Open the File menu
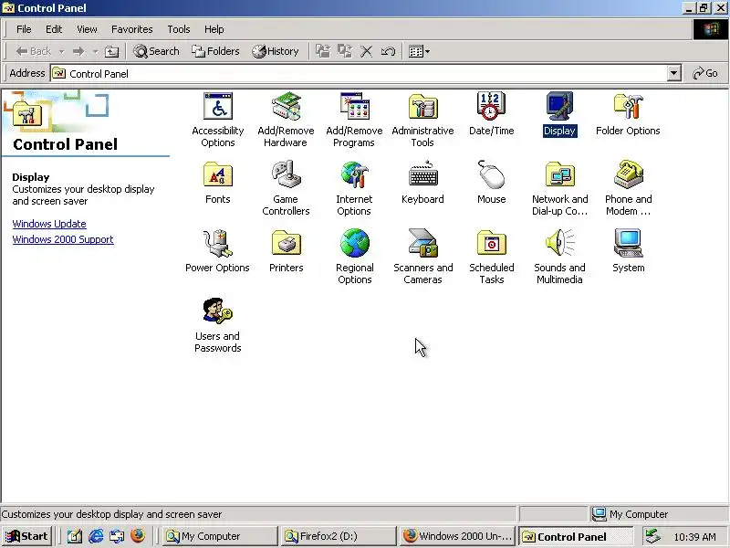730x548 pixels. pos(24,29)
